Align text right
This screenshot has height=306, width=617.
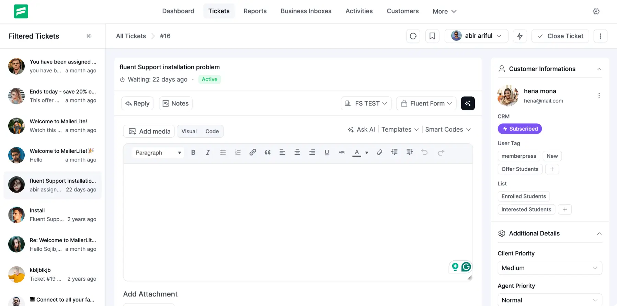click(312, 152)
